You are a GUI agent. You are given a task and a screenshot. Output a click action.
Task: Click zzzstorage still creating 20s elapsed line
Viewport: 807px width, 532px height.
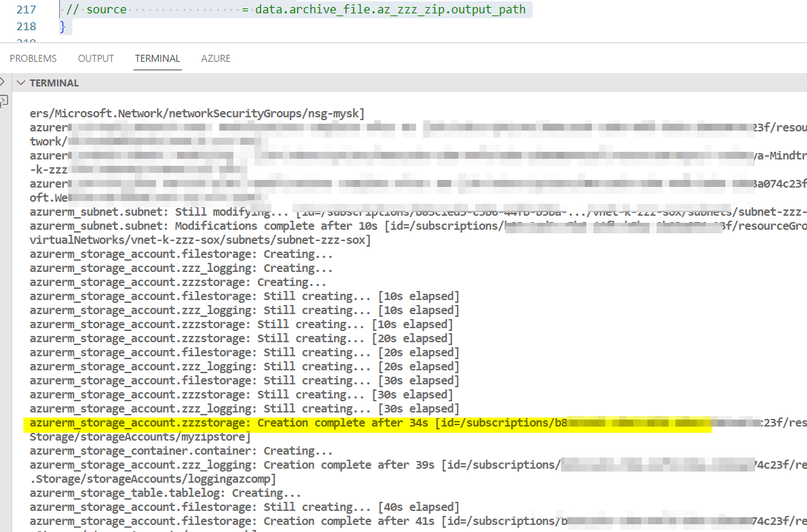(241, 339)
